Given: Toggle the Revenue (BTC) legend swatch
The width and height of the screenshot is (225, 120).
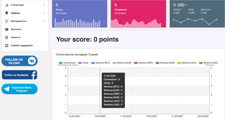Looking at the screenshot, I should 93,63.
